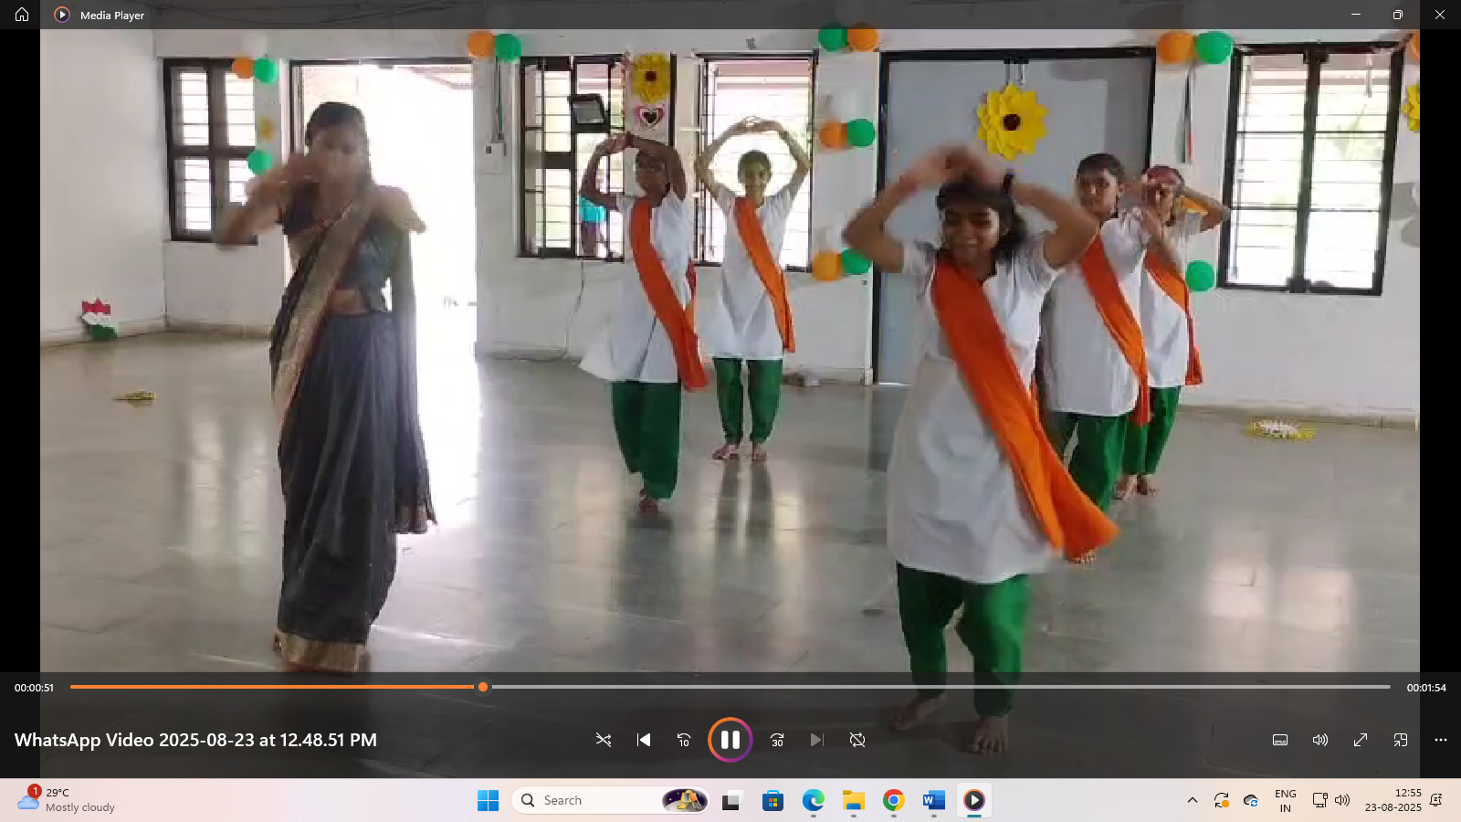Screen dimensions: 1461x822
Task: Toggle shuffle mode
Action: 604,740
